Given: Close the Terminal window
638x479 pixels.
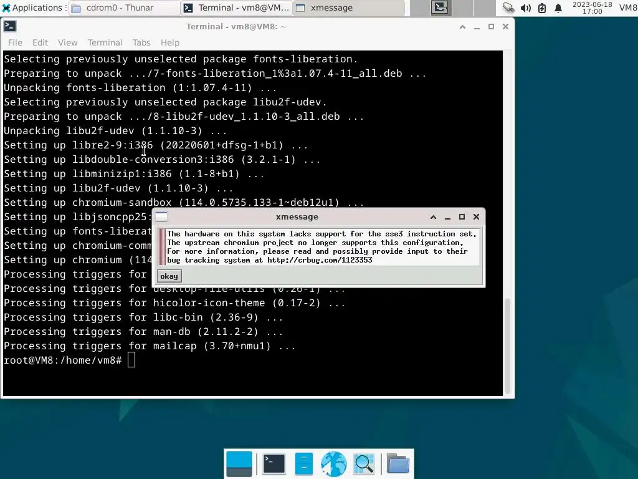Looking at the screenshot, I should pos(505,26).
